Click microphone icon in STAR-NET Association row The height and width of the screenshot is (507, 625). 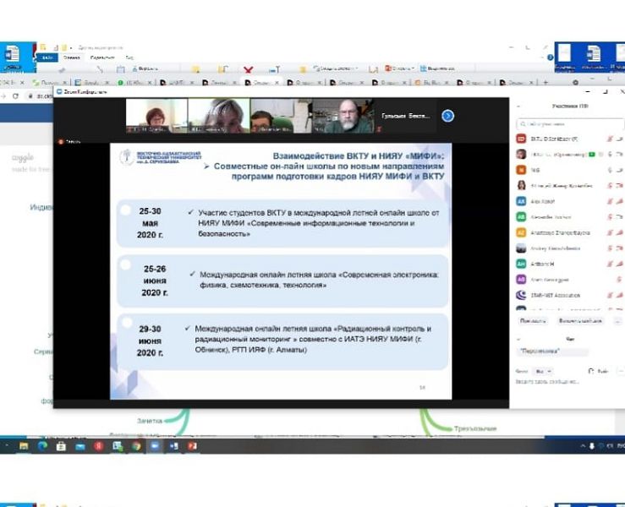click(x=610, y=295)
